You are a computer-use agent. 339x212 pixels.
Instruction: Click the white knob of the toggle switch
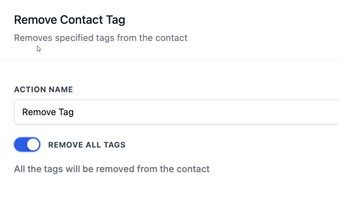point(33,145)
